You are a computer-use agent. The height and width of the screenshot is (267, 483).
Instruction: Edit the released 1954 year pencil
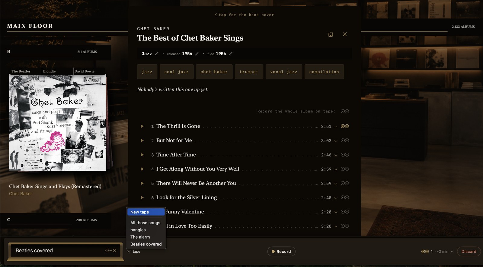[x=197, y=54]
